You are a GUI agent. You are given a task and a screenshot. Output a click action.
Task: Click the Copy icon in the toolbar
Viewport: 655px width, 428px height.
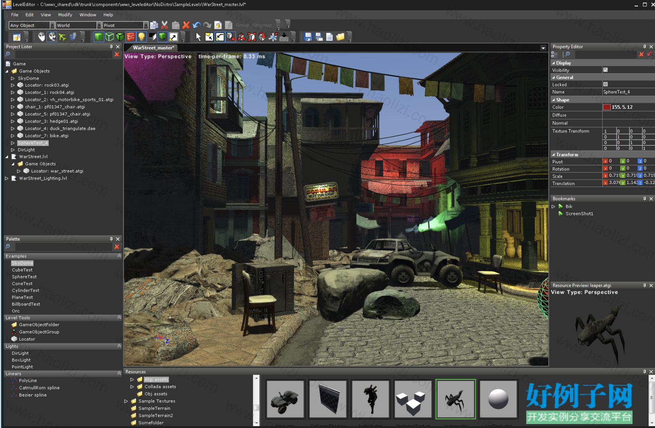154,25
